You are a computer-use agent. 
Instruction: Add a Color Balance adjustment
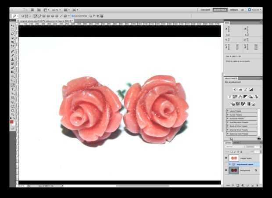[x=240, y=97]
